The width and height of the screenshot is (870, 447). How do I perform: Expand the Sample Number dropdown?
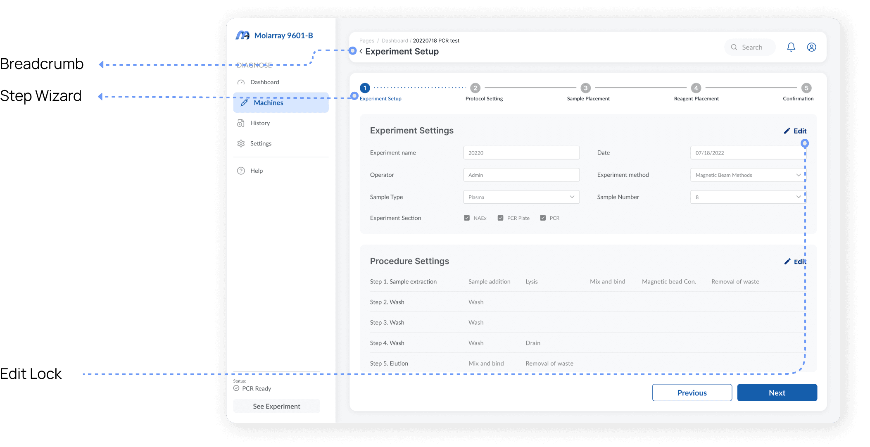(x=798, y=197)
